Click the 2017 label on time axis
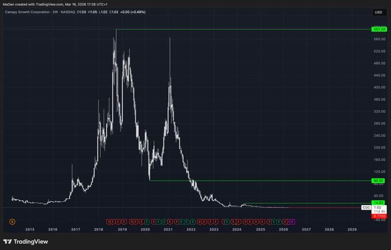 coord(76,229)
